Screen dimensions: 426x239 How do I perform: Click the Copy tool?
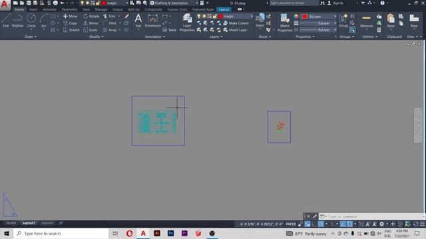pyautogui.click(x=70, y=23)
